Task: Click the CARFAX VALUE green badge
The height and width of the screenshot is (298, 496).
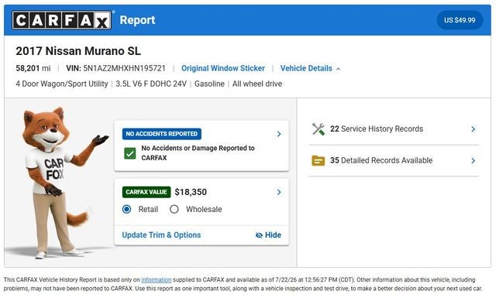Action: [146, 192]
